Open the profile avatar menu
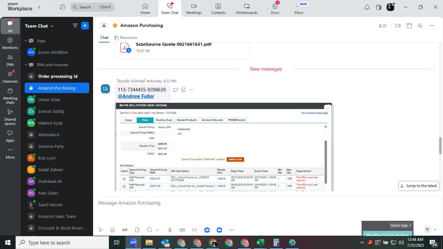The height and width of the screenshot is (249, 443). tap(390, 7)
